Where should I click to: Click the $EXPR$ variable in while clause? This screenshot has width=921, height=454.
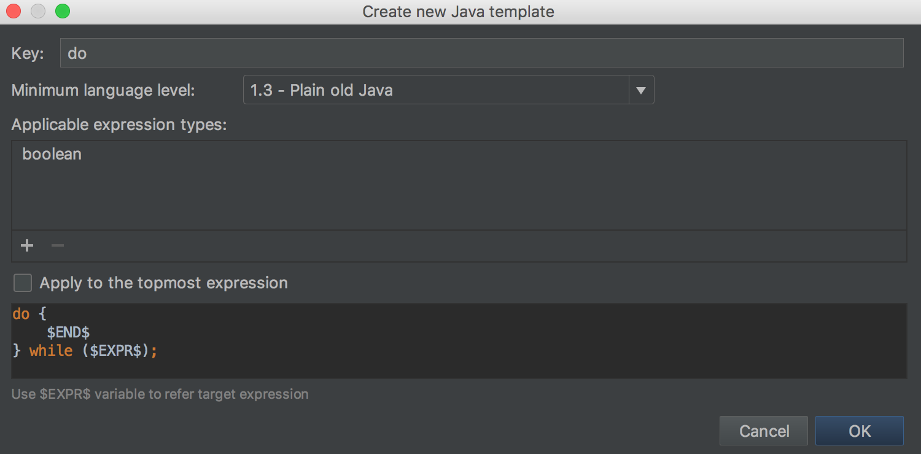117,352
